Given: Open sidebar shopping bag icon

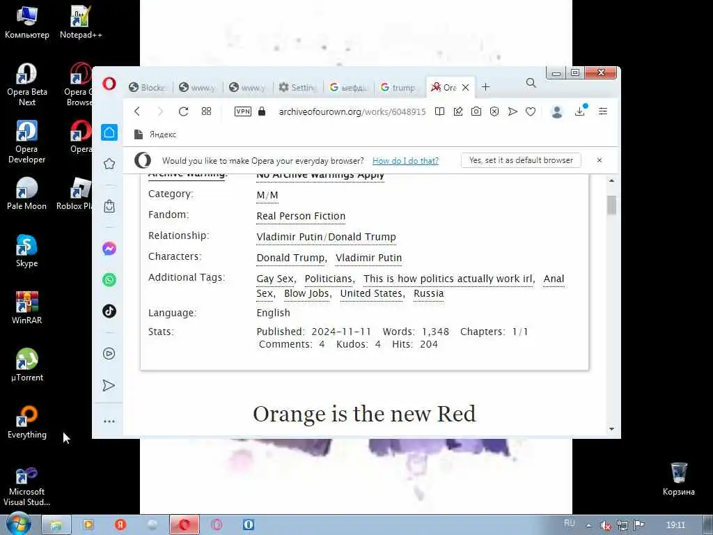Looking at the screenshot, I should pos(109,206).
